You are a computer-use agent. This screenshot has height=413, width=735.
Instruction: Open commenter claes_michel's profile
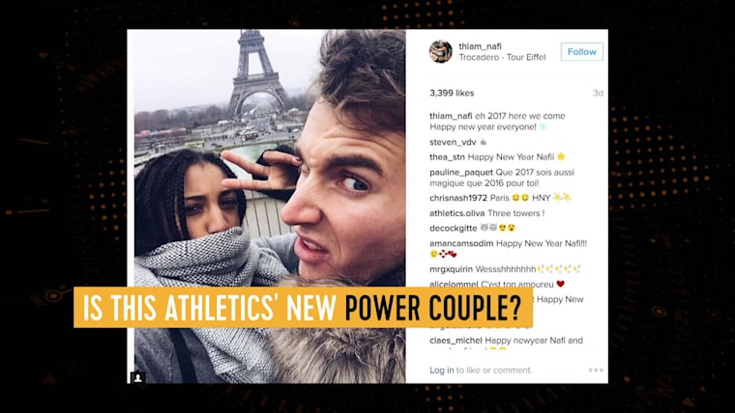click(456, 341)
